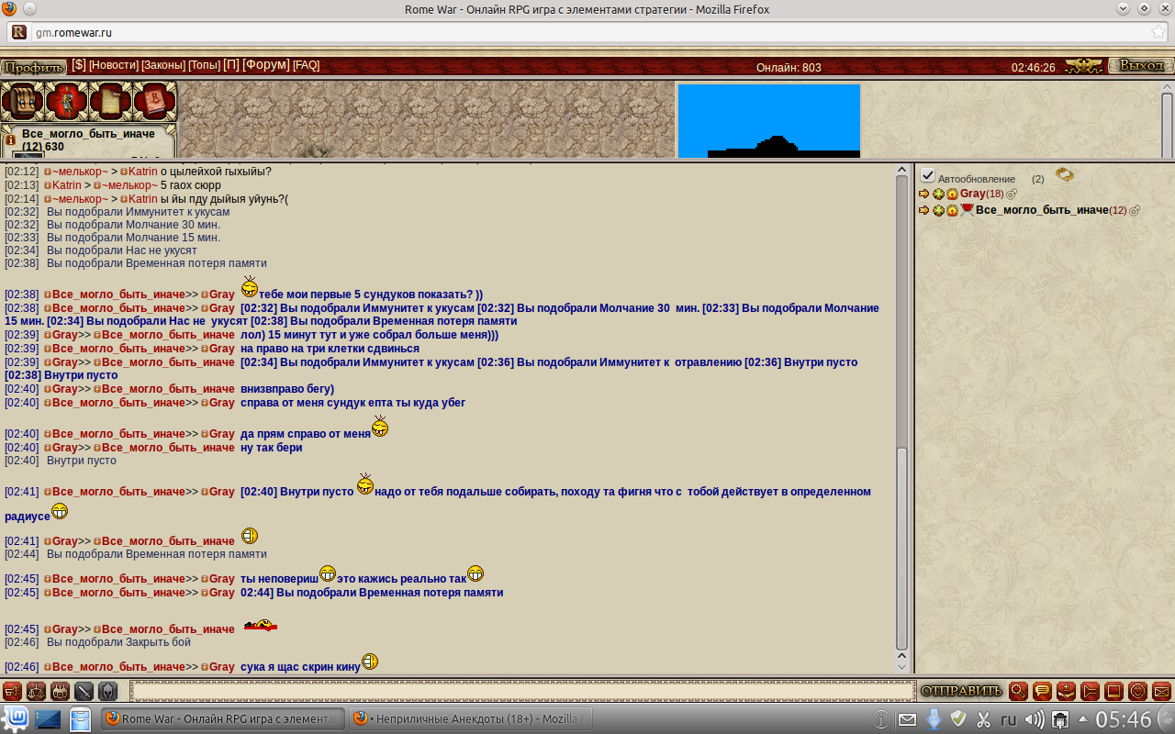Viewport: 1175px width, 734px height.
Task: Click the first Katrin name in the [02:13] message
Action: (68, 185)
